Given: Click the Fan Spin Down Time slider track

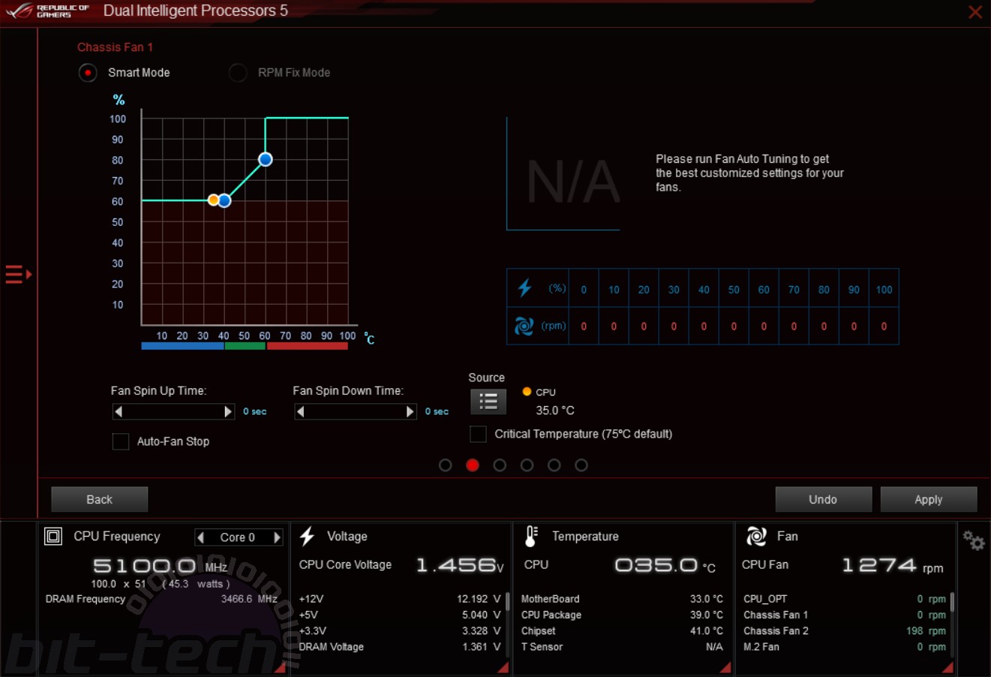Looking at the screenshot, I should 356,411.
